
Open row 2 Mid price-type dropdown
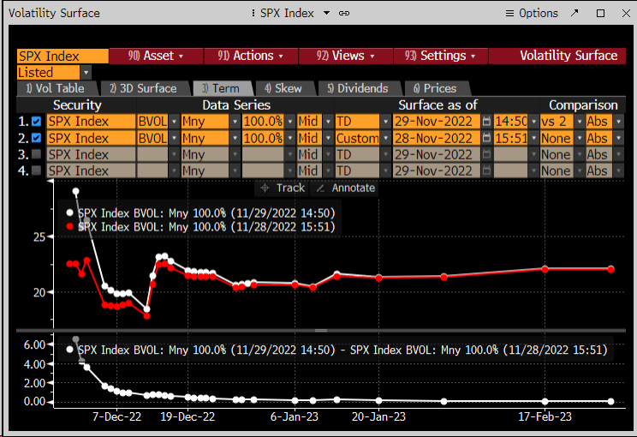[x=328, y=138]
